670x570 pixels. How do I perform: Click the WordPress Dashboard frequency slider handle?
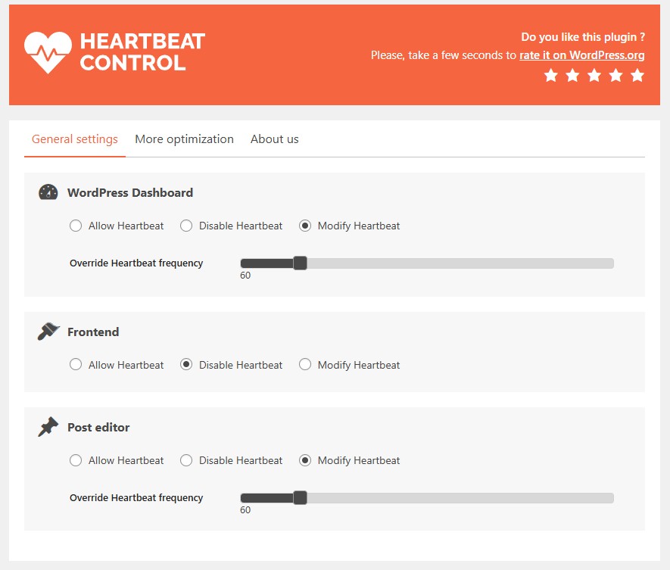point(300,263)
